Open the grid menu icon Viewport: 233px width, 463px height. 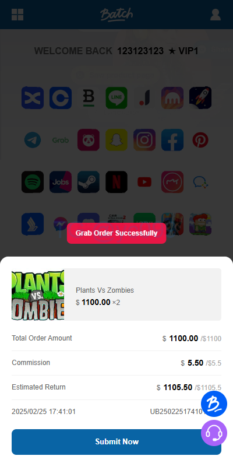click(17, 15)
